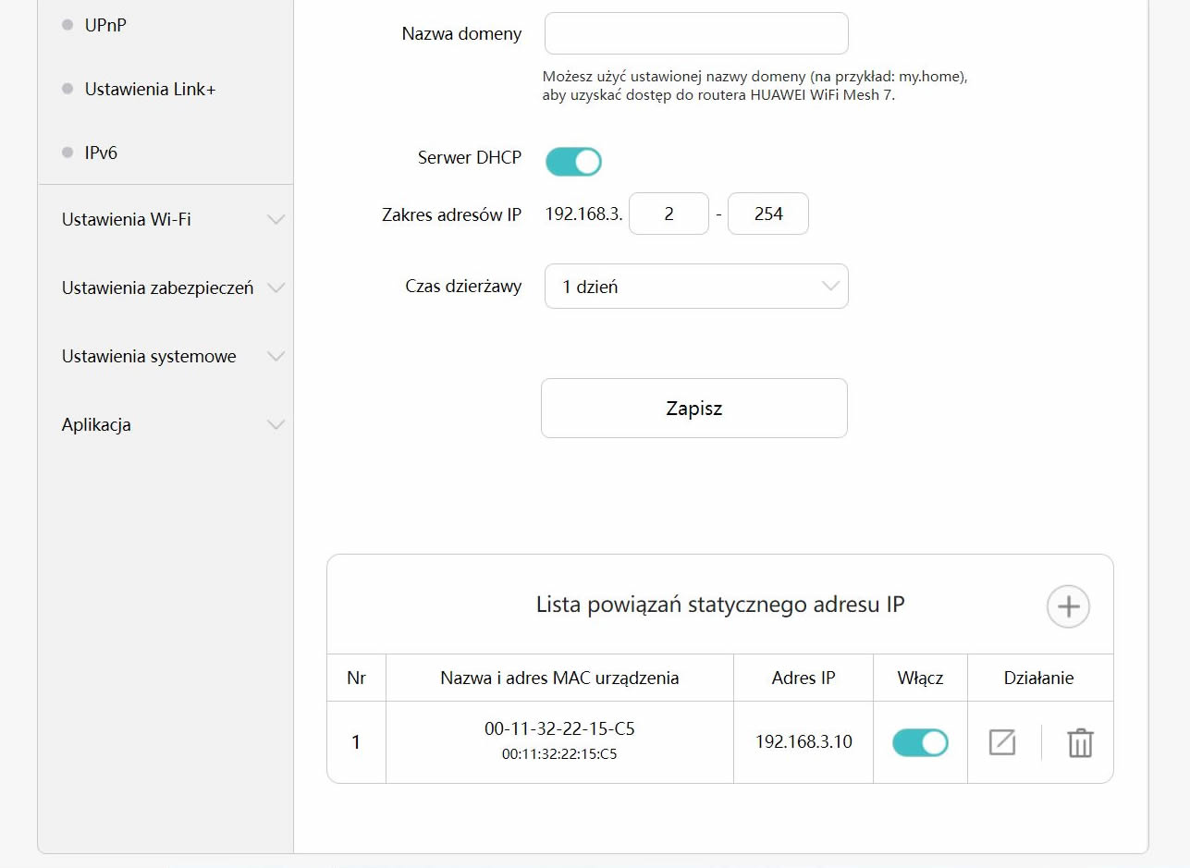
Task: Select the bullet icon beside UPnP
Action: (x=67, y=25)
